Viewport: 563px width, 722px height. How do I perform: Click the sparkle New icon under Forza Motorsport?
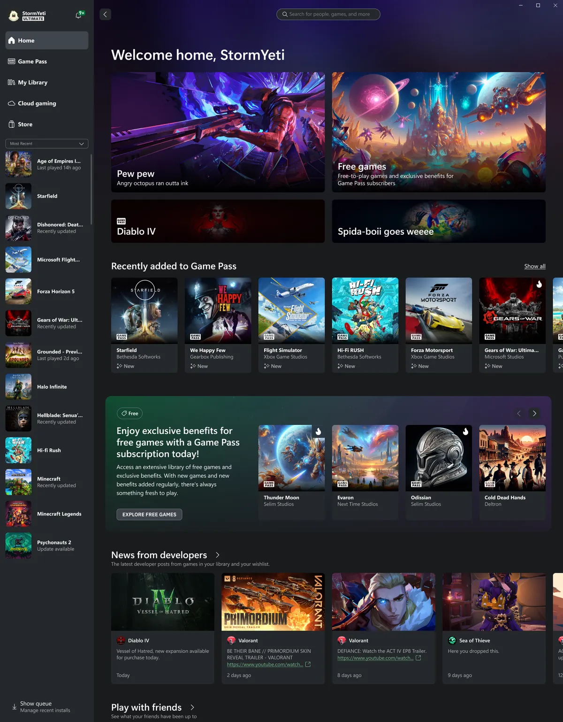414,366
